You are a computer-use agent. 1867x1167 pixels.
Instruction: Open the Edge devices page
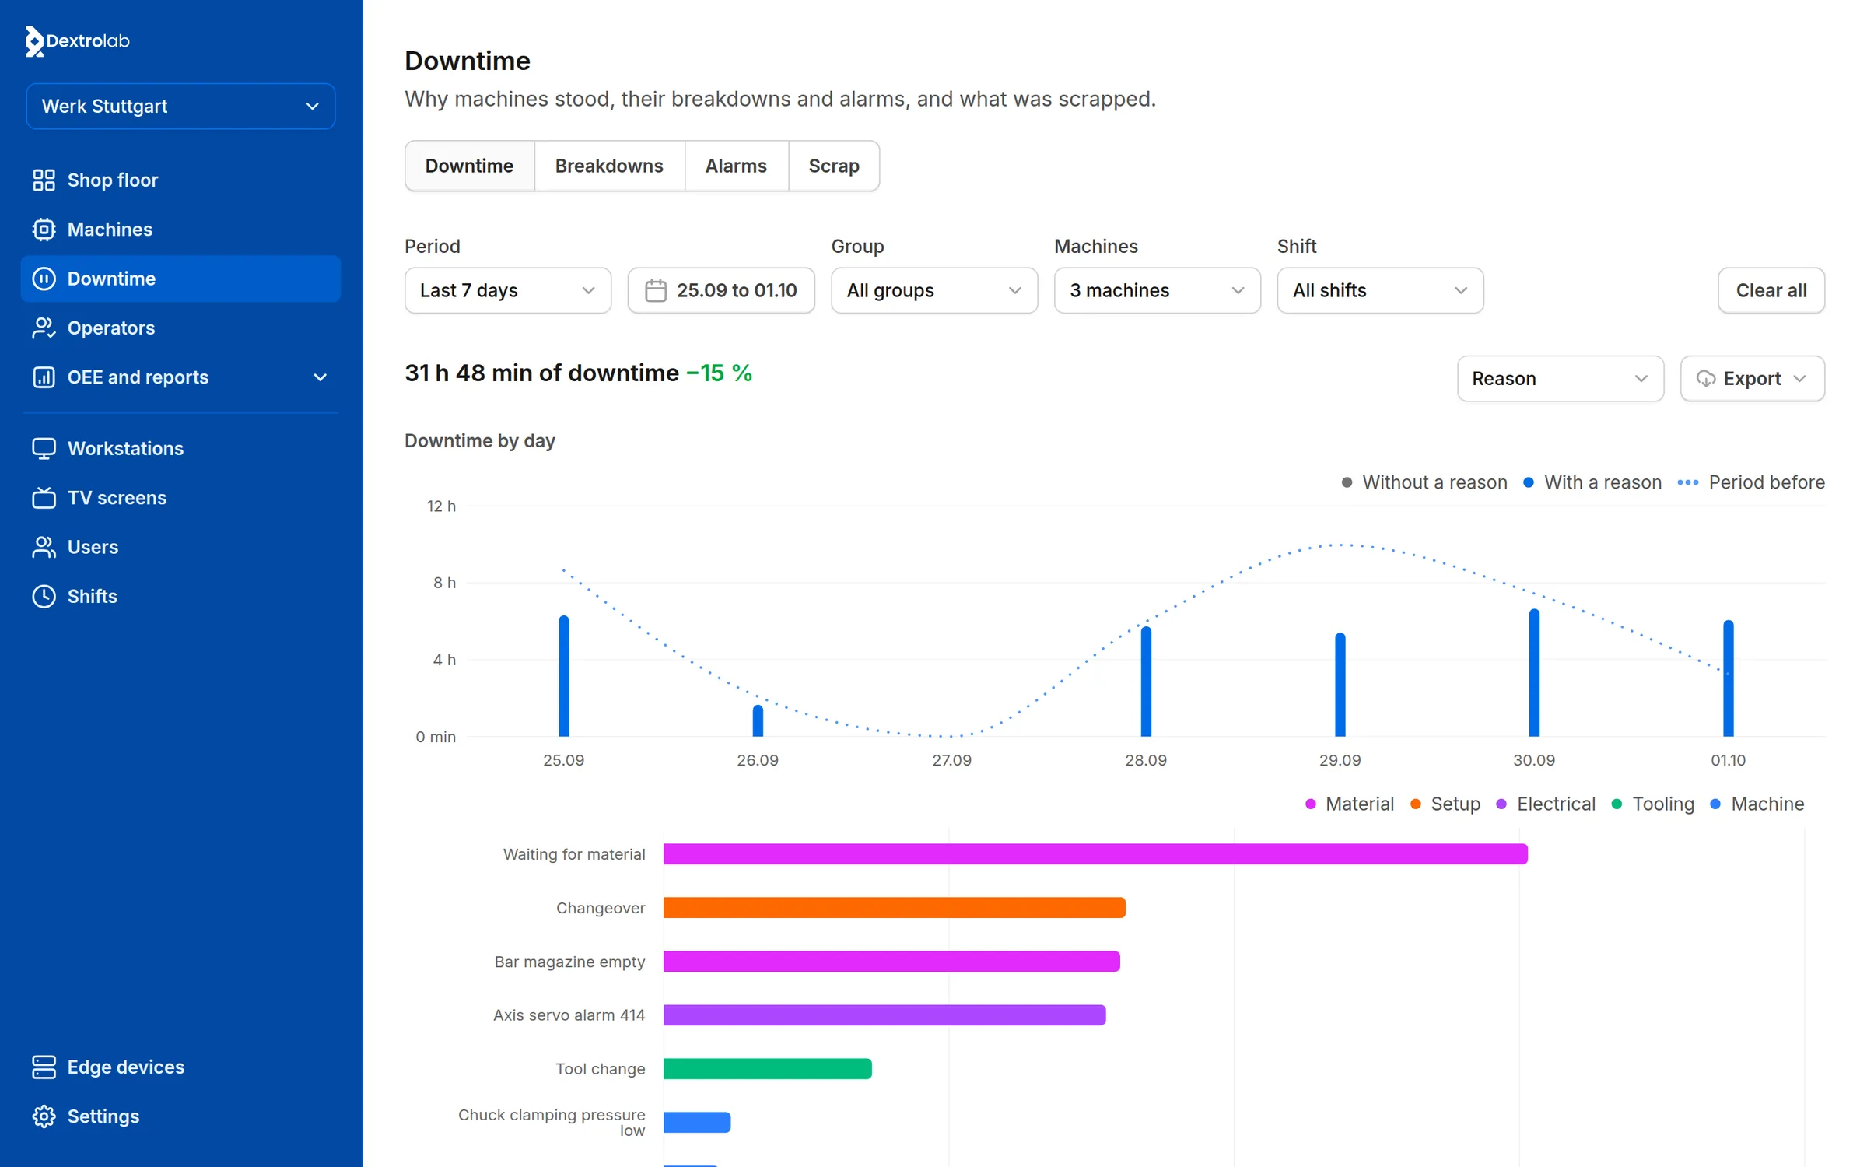[x=180, y=1067]
